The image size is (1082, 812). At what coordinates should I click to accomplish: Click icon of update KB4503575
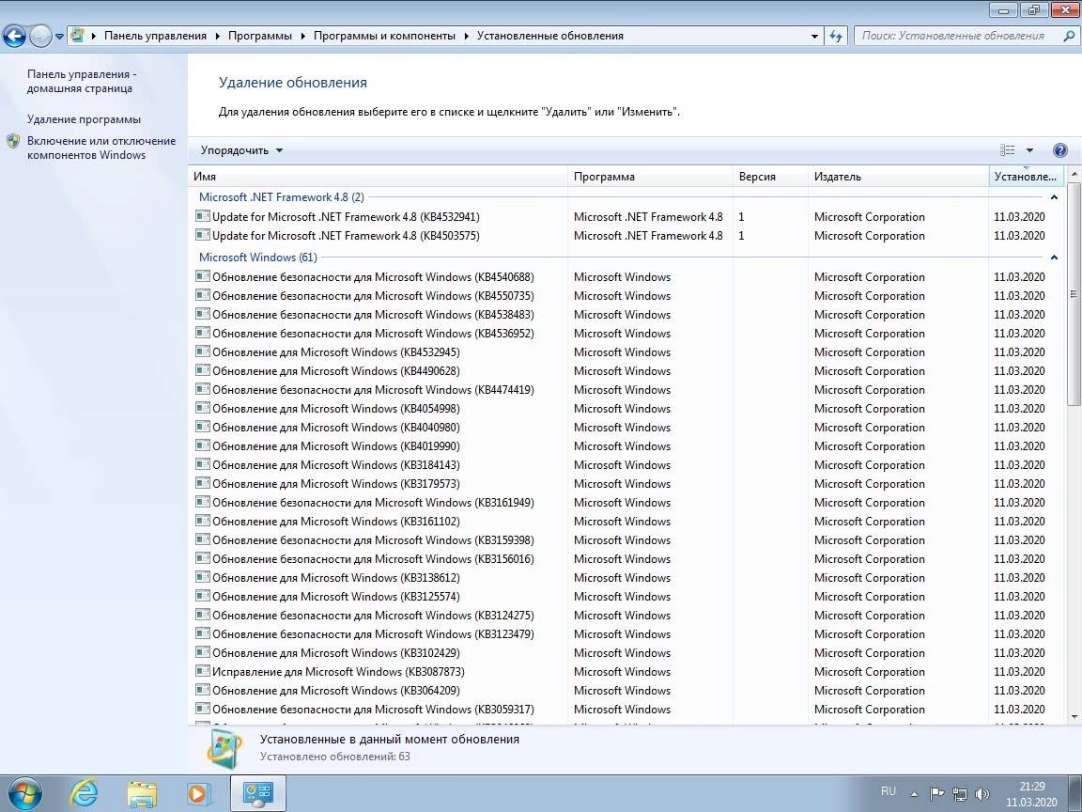pos(202,235)
